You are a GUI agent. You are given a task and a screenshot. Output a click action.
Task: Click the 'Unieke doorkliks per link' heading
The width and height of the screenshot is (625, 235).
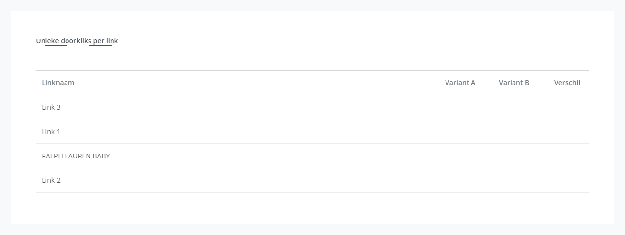click(x=77, y=41)
